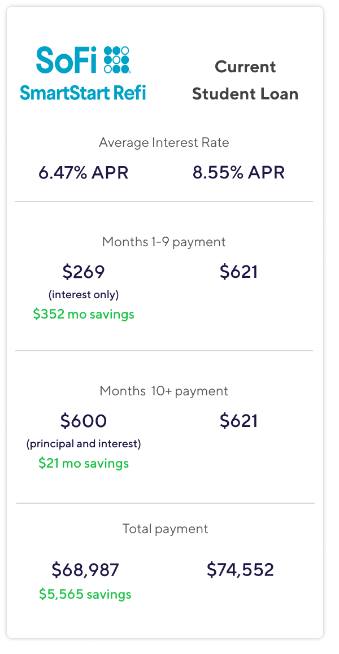Click the SoFi wordmark text
339x654 pixels.
(x=67, y=60)
